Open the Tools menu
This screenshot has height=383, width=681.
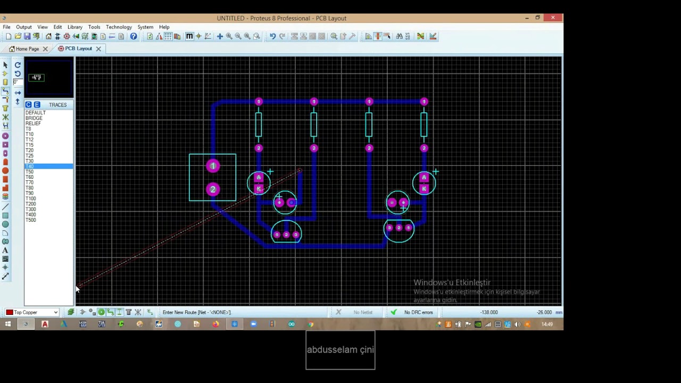tap(94, 27)
